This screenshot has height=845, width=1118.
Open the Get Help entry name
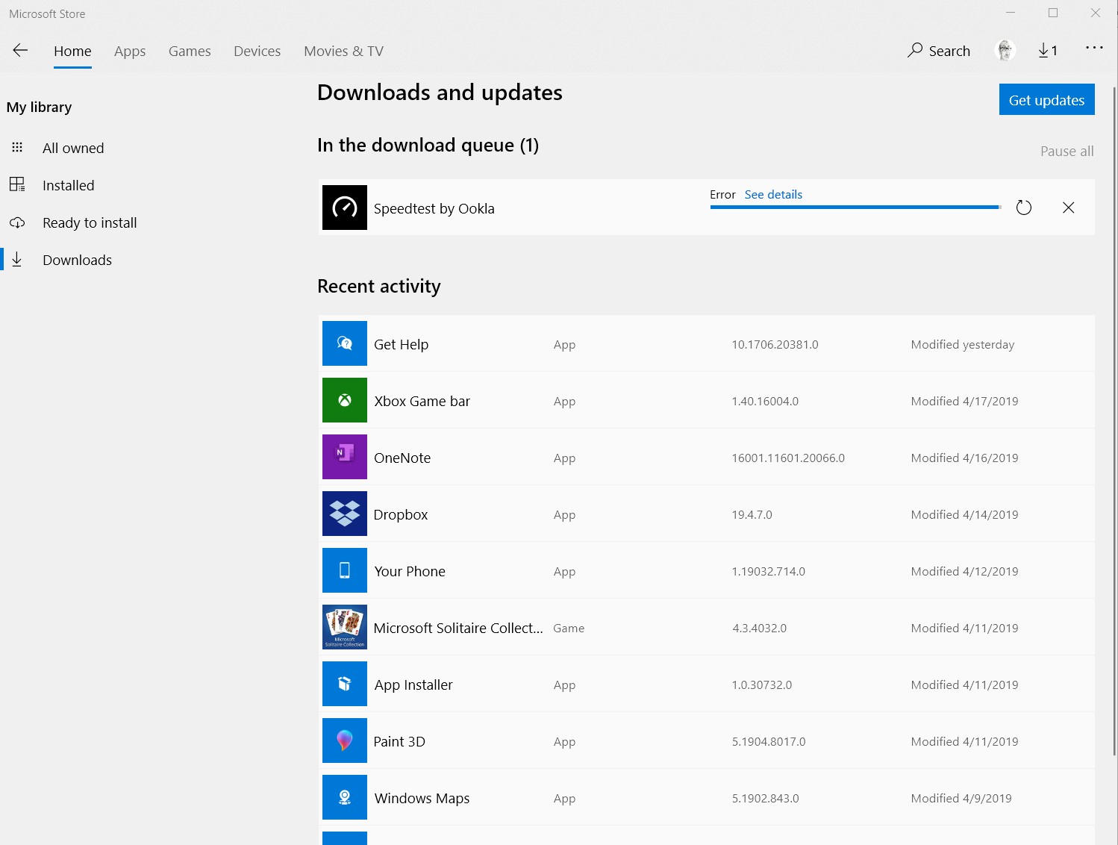pyautogui.click(x=401, y=344)
